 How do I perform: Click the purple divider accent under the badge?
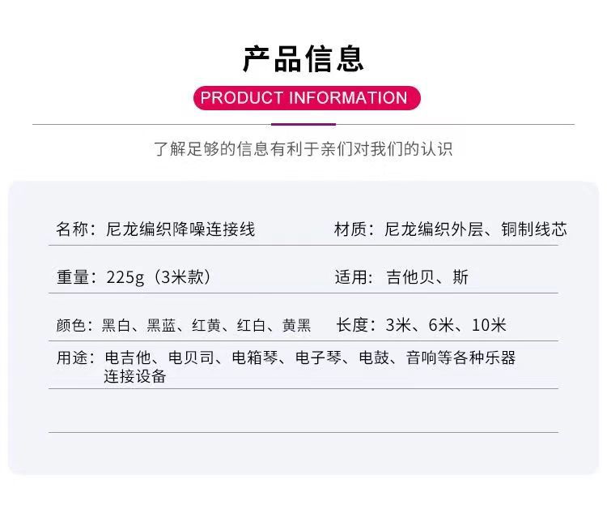click(x=303, y=125)
